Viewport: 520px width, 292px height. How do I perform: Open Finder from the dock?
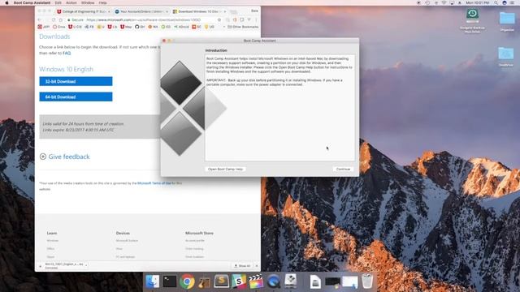tap(153, 281)
